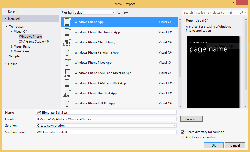
Task: Click the Solution name input field
Action: (x=105, y=132)
